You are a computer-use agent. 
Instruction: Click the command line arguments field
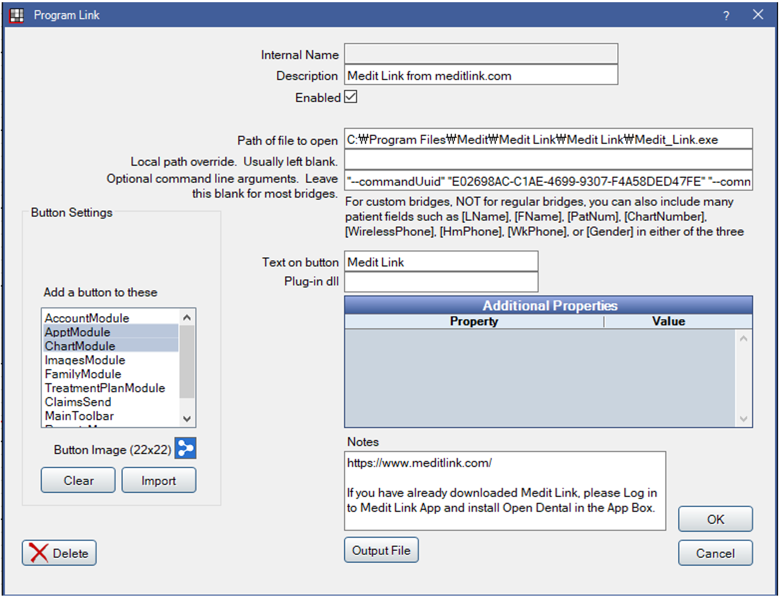(x=548, y=181)
